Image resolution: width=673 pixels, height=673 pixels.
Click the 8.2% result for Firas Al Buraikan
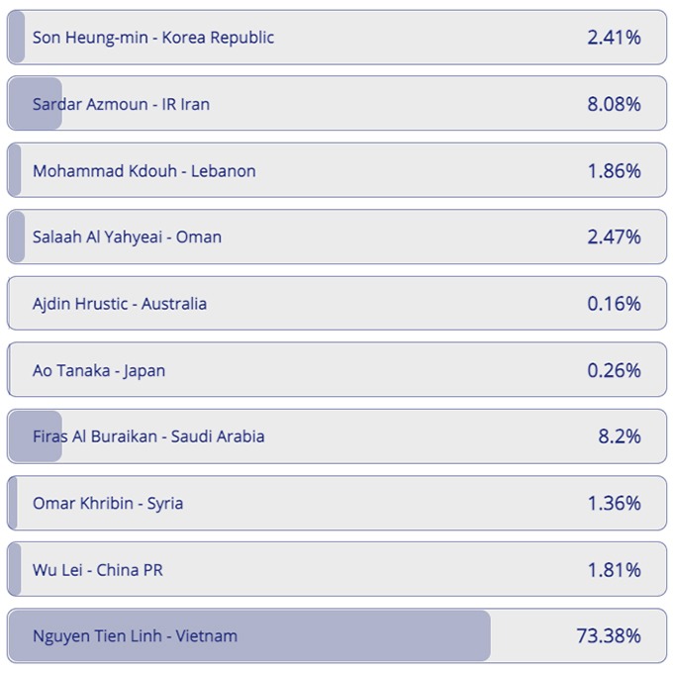pyautogui.click(x=619, y=436)
